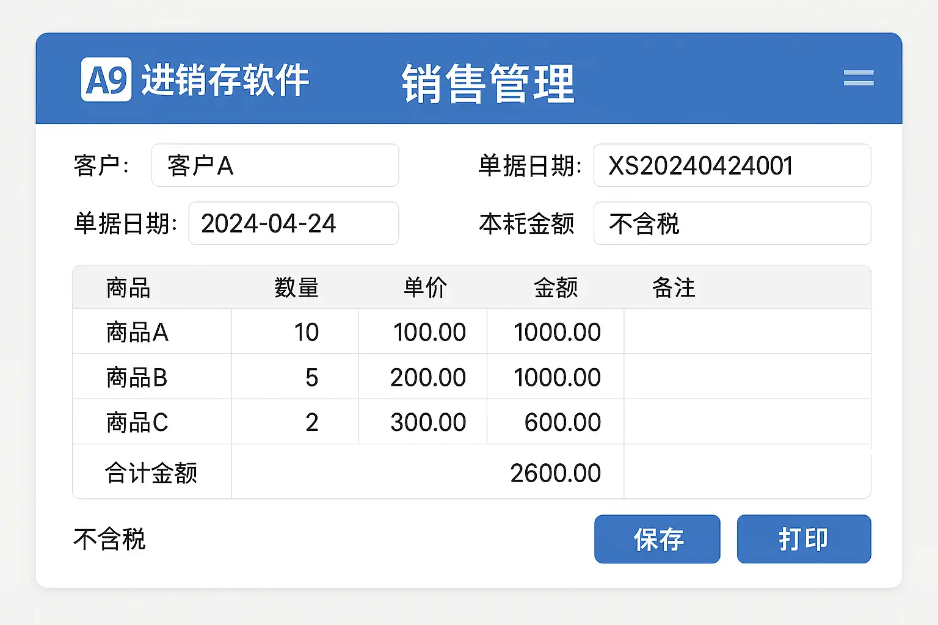This screenshot has width=938, height=625.
Task: Click the 单价 column header
Action: tap(425, 287)
